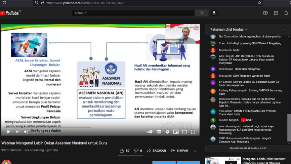Toggle the autoplay switch
The image size is (291, 164).
(x=150, y=132)
